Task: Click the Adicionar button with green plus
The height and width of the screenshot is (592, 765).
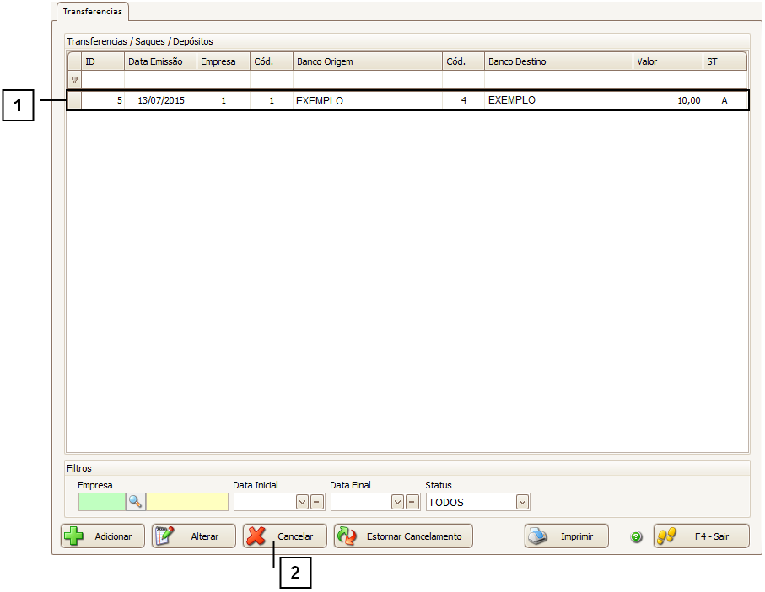Action: (102, 536)
